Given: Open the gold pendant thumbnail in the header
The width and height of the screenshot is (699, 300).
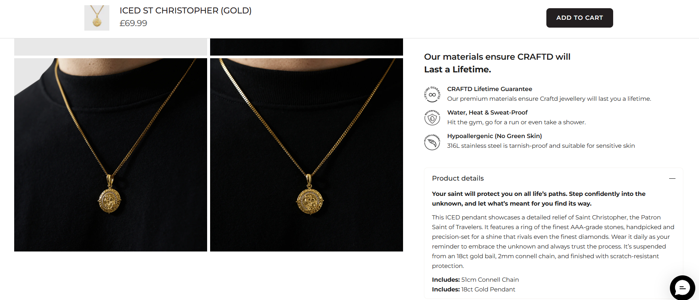Looking at the screenshot, I should point(97,18).
